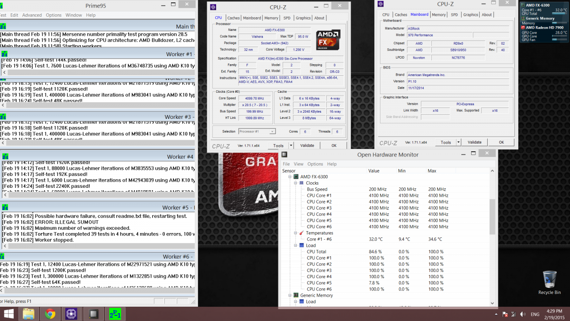The image size is (570, 321).
Task: Select the Bus Speed row in Hardware Monitor
Action: coord(385,189)
